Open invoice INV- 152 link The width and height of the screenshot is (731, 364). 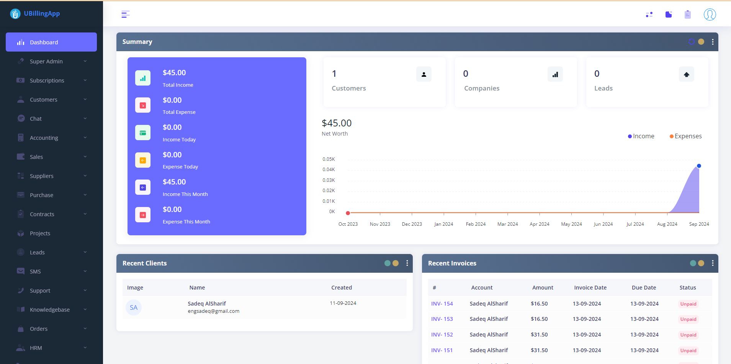click(442, 335)
